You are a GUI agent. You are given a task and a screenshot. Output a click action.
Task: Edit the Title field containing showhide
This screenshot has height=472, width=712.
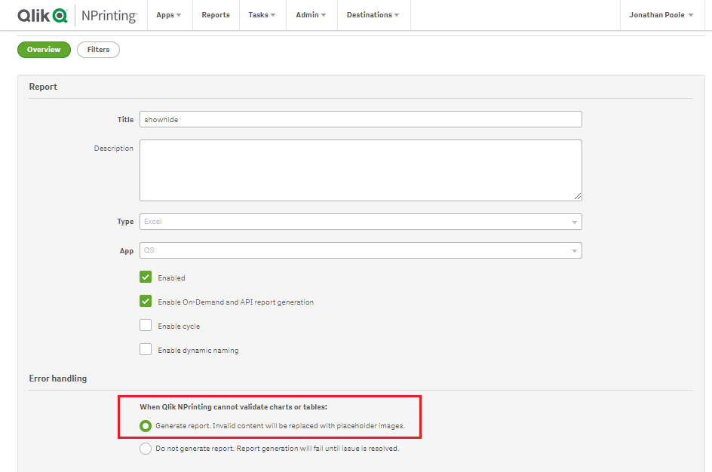coord(361,119)
